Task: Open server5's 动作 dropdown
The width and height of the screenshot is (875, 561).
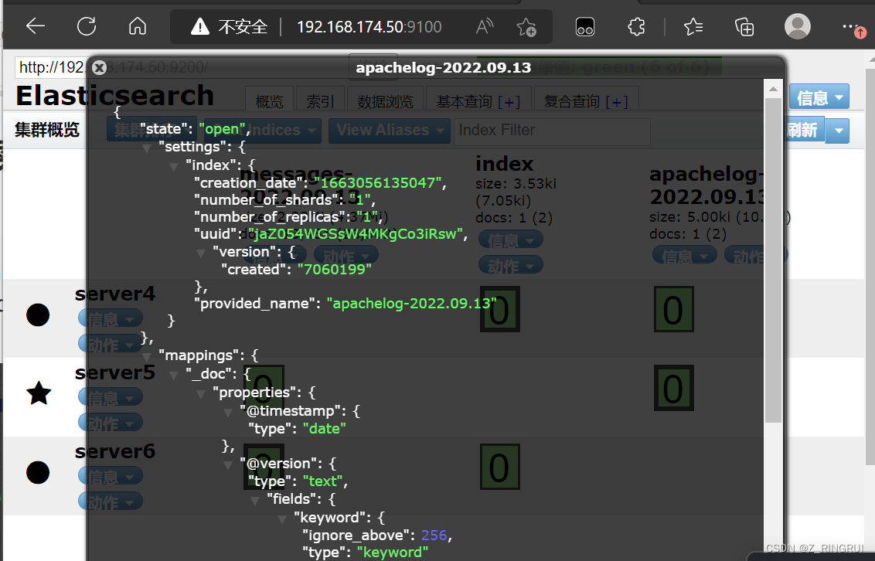Action: click(x=111, y=423)
